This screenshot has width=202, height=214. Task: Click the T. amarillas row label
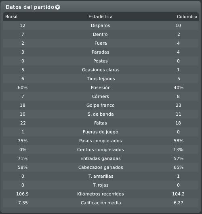pos(101,176)
